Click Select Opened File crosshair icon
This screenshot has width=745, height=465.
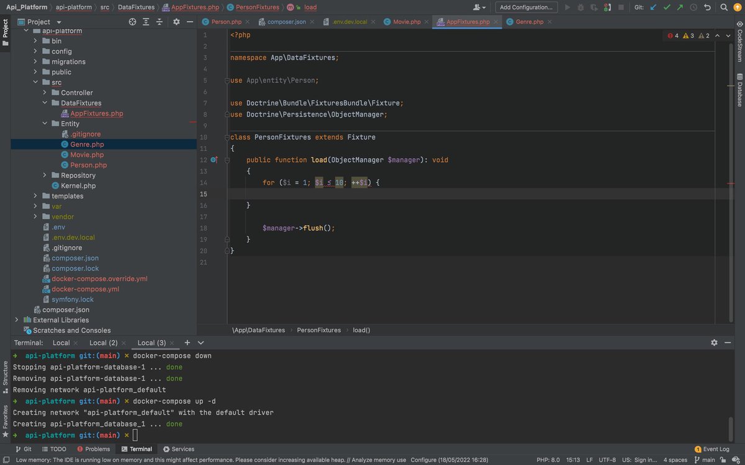132,22
